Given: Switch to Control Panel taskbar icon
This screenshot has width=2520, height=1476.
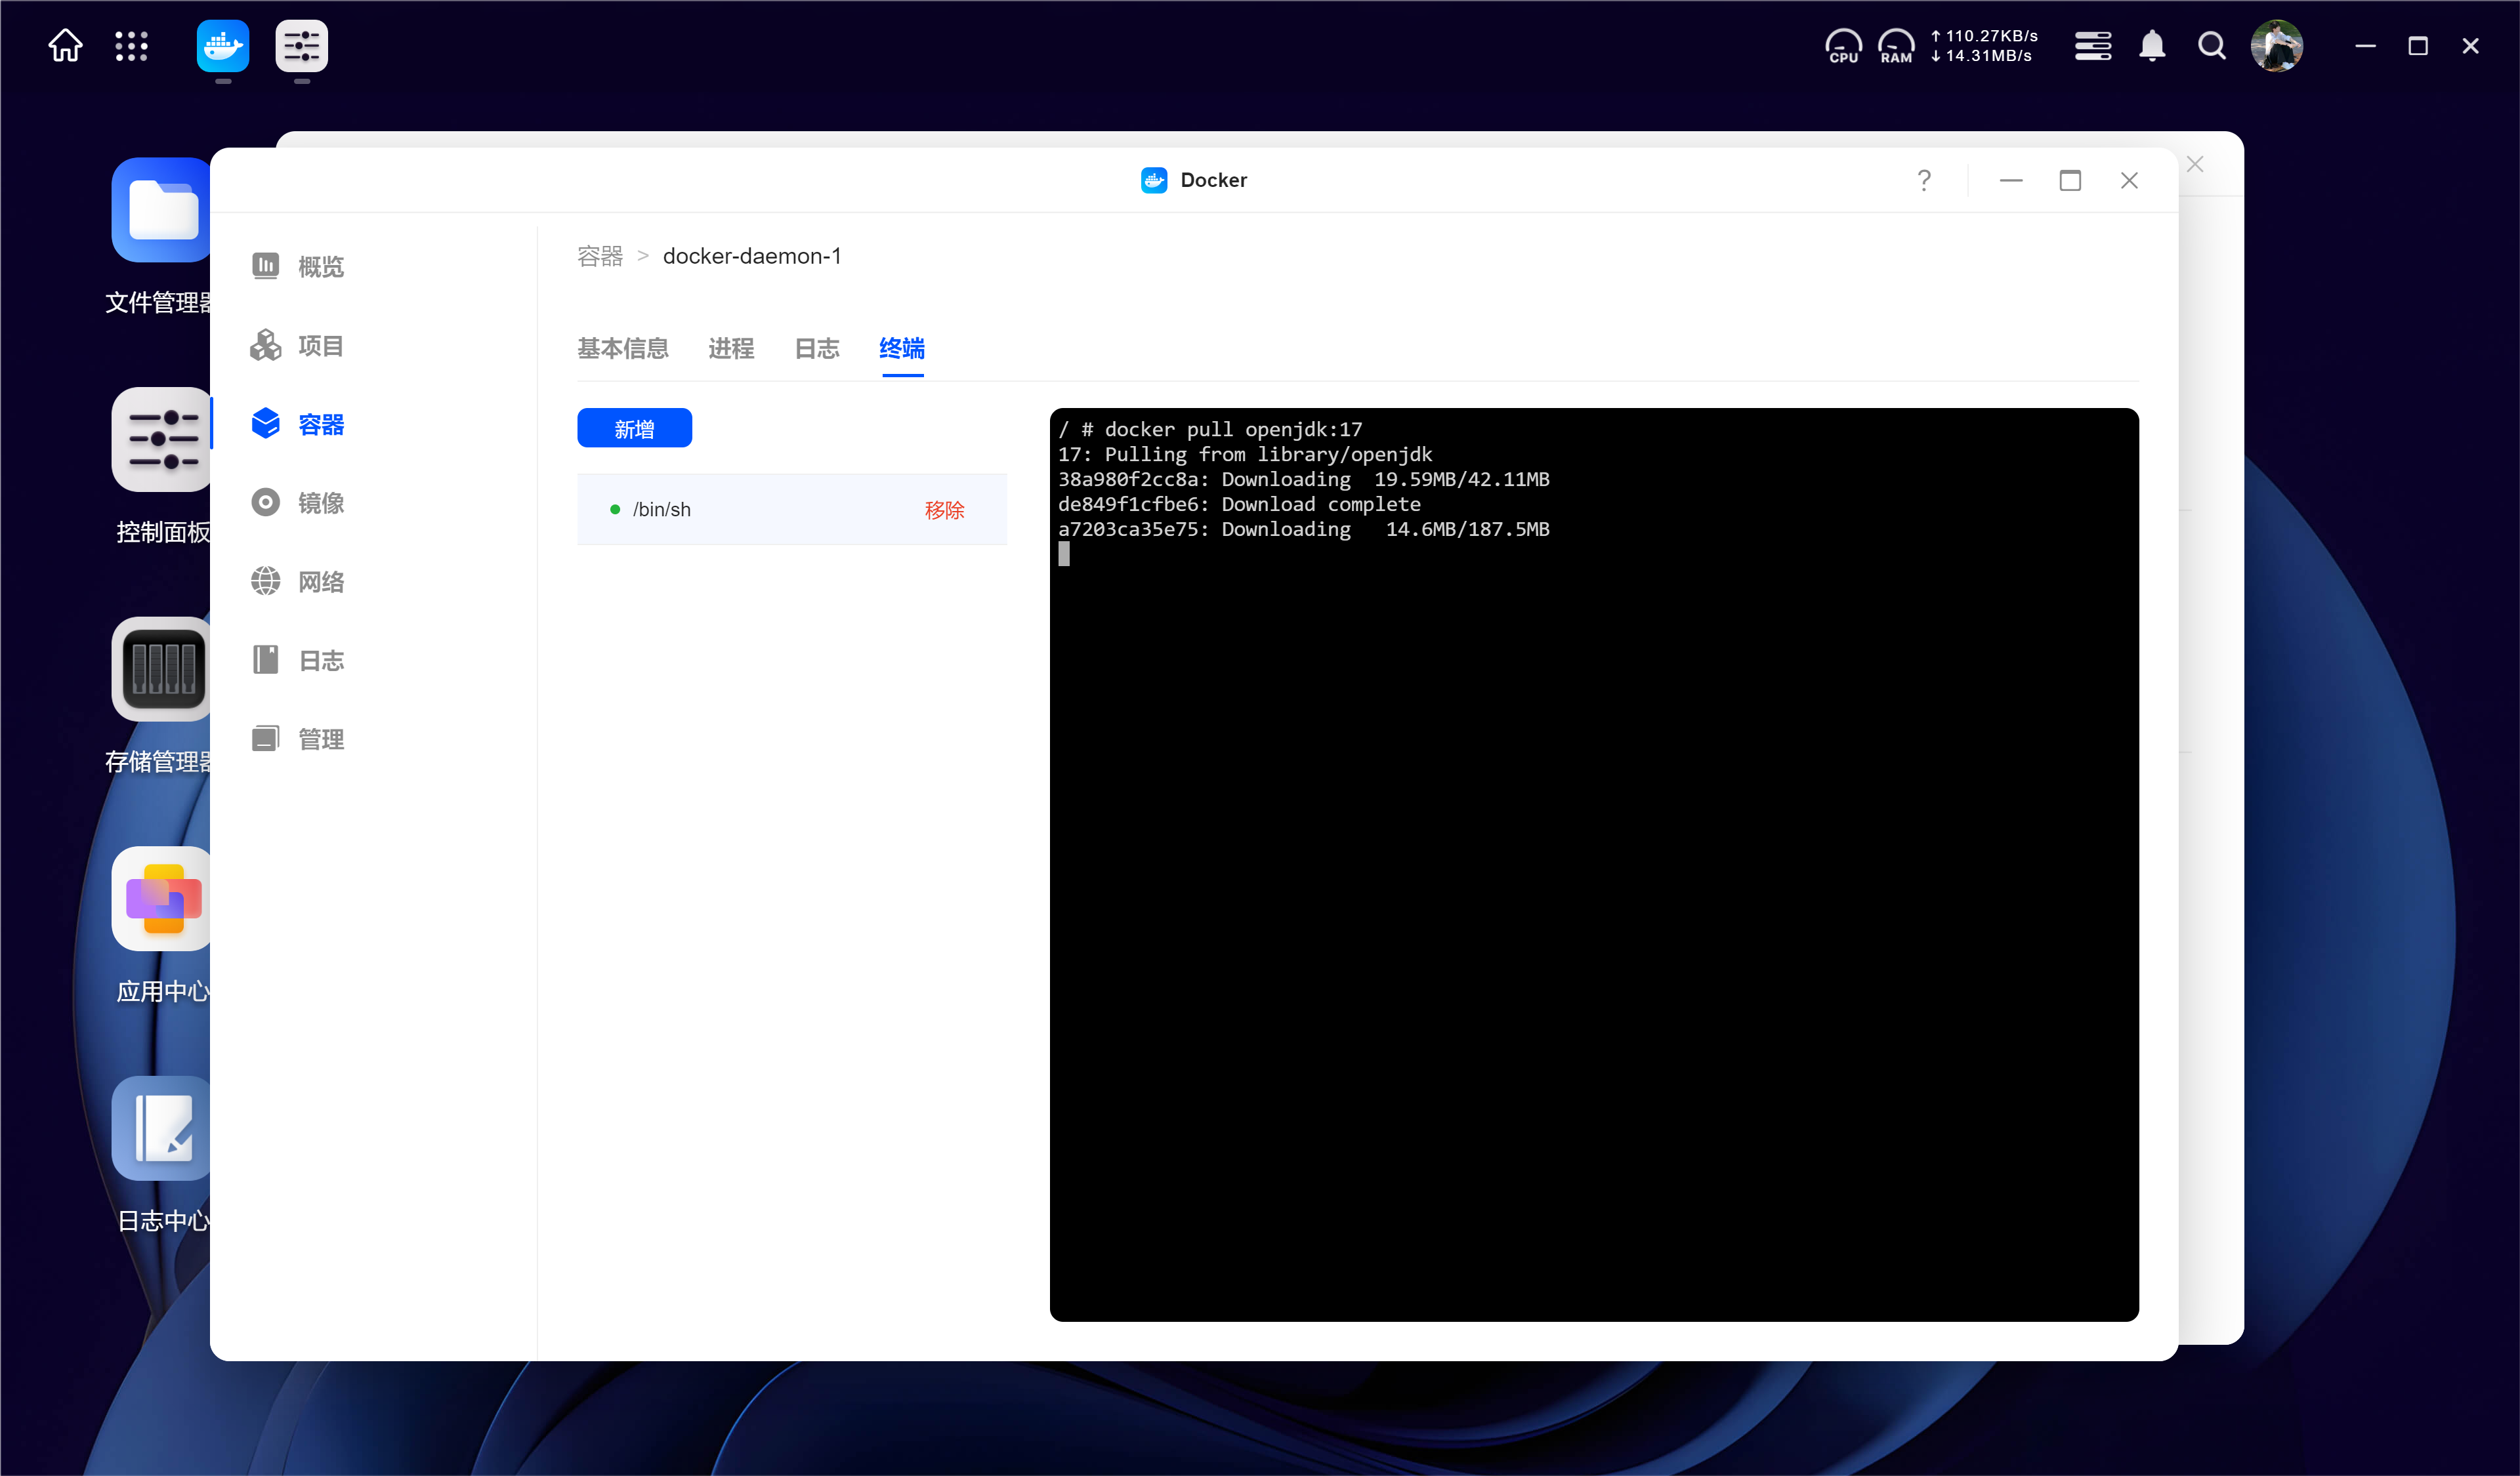Looking at the screenshot, I should (x=301, y=46).
